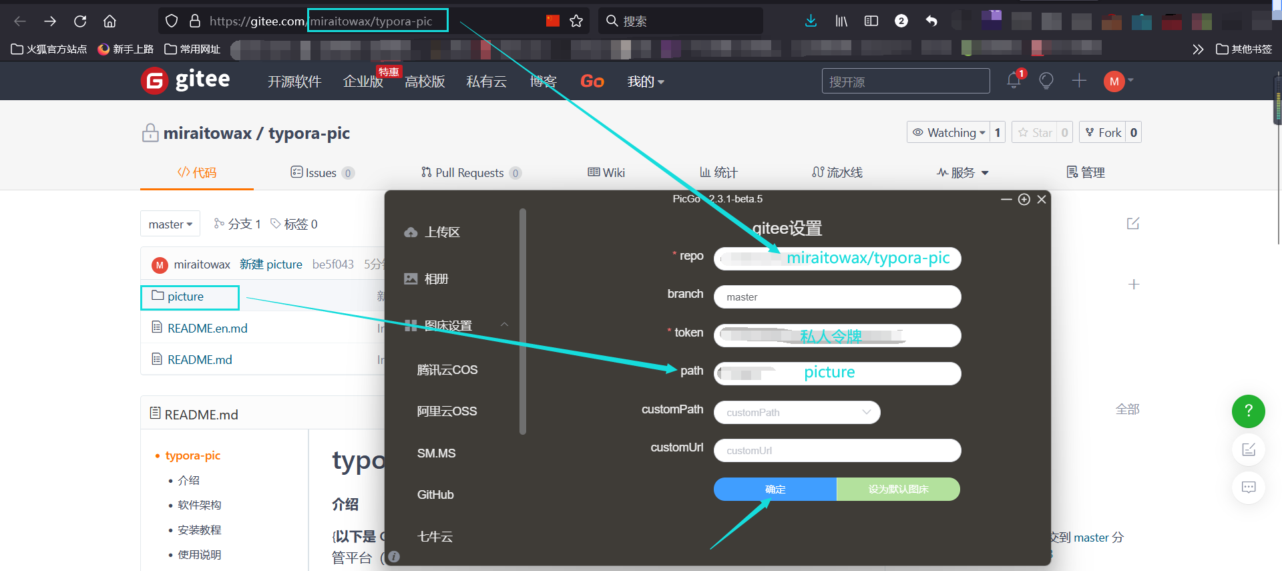Click the branch input field
Image resolution: width=1282 pixels, height=571 pixels.
tap(837, 297)
